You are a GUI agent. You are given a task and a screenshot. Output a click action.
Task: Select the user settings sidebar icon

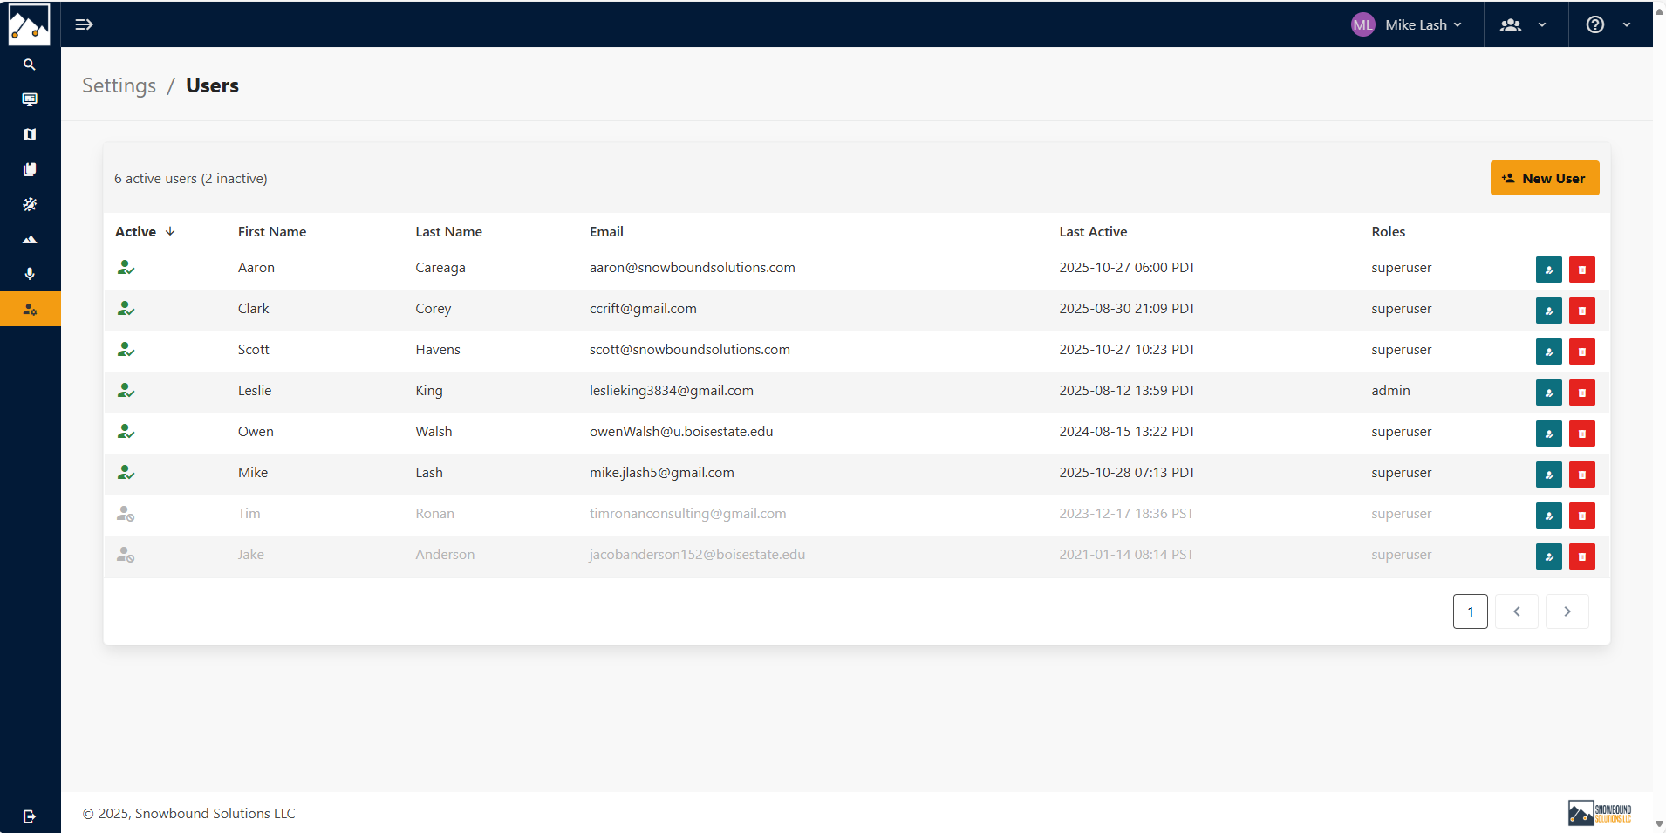[30, 309]
